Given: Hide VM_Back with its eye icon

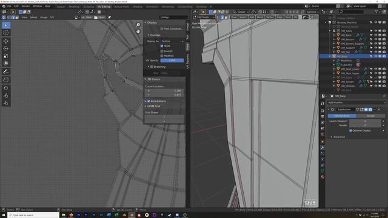Looking at the screenshot, I should coord(375,35).
